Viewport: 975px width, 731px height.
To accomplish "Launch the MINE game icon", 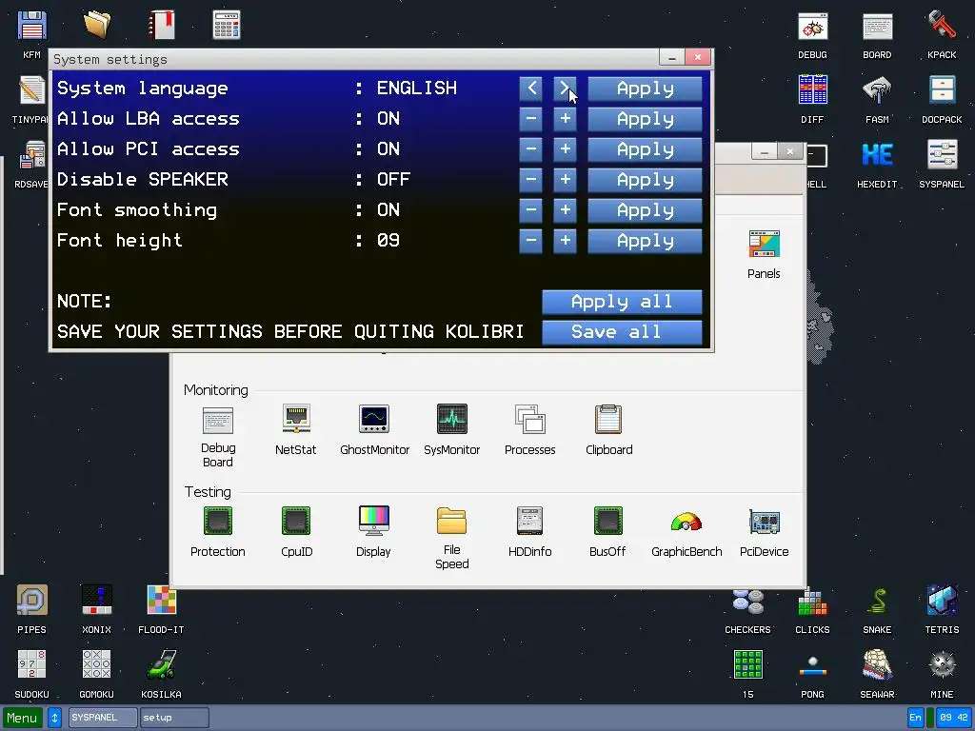I will [942, 665].
